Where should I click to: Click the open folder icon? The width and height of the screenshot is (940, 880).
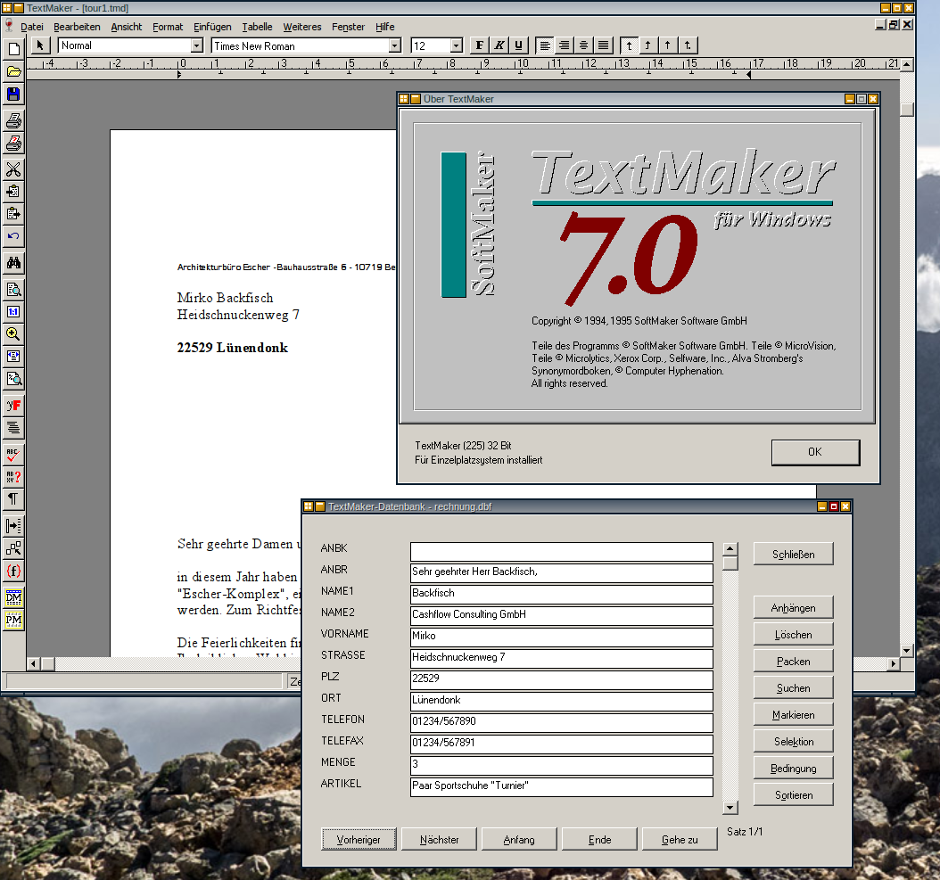pos(13,72)
